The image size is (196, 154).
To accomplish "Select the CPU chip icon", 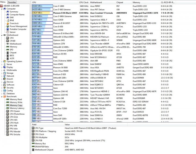I will coord(8,38).
